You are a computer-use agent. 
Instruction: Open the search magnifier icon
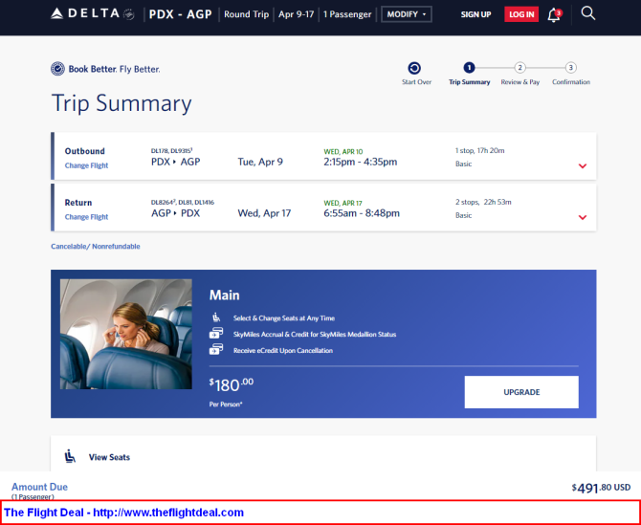tap(587, 13)
